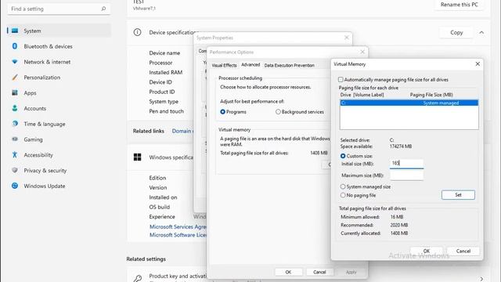Screen dimensions: 501x282
Task: Click the Rename this PC button
Action: 460,5
